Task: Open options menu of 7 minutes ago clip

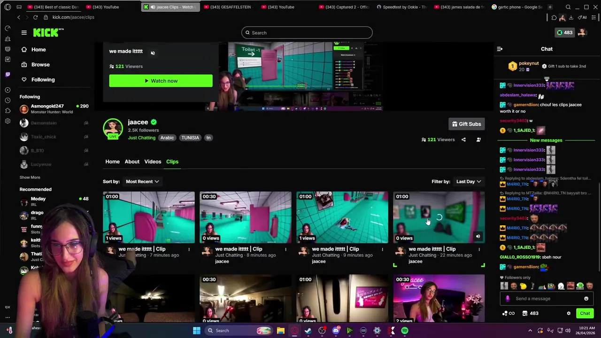Action: 189,249
